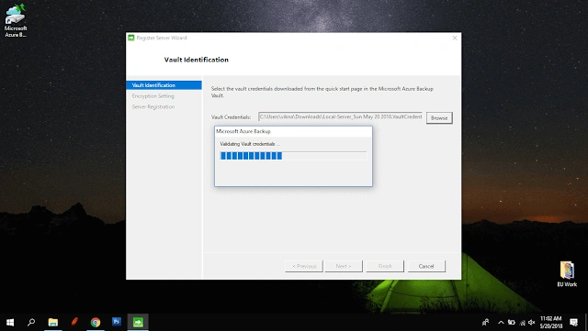
Task: Close the Register Server Wizard window
Action: (455, 38)
